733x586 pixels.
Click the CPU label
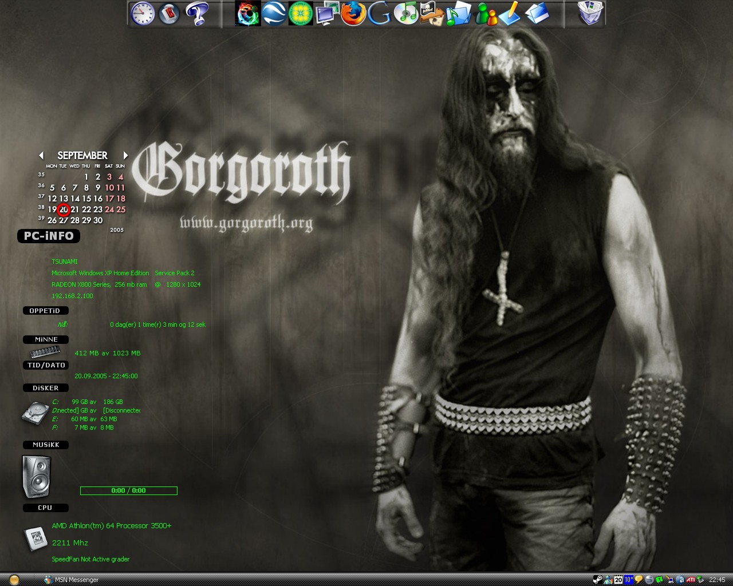45,508
